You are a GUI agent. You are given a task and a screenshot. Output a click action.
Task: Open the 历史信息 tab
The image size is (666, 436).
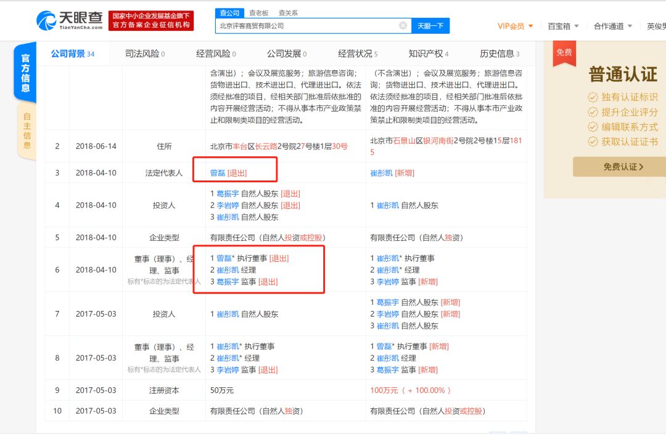(x=499, y=54)
